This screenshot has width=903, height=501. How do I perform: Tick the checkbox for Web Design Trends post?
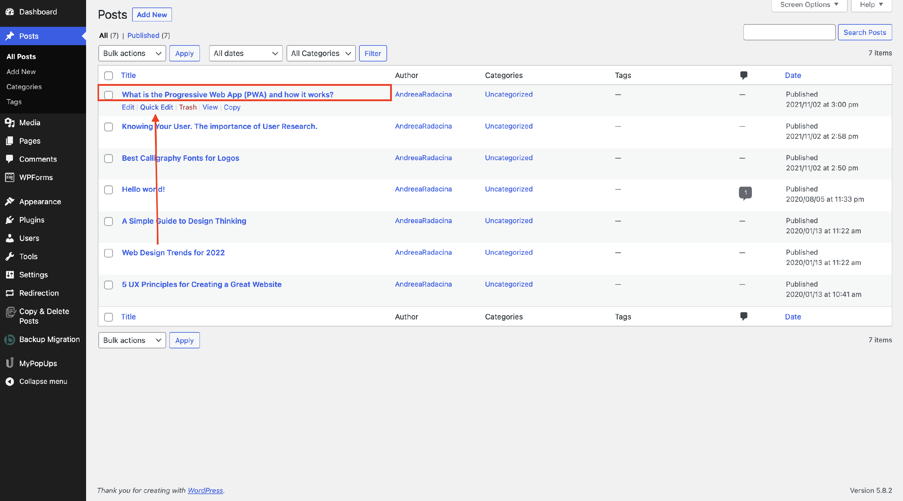108,253
